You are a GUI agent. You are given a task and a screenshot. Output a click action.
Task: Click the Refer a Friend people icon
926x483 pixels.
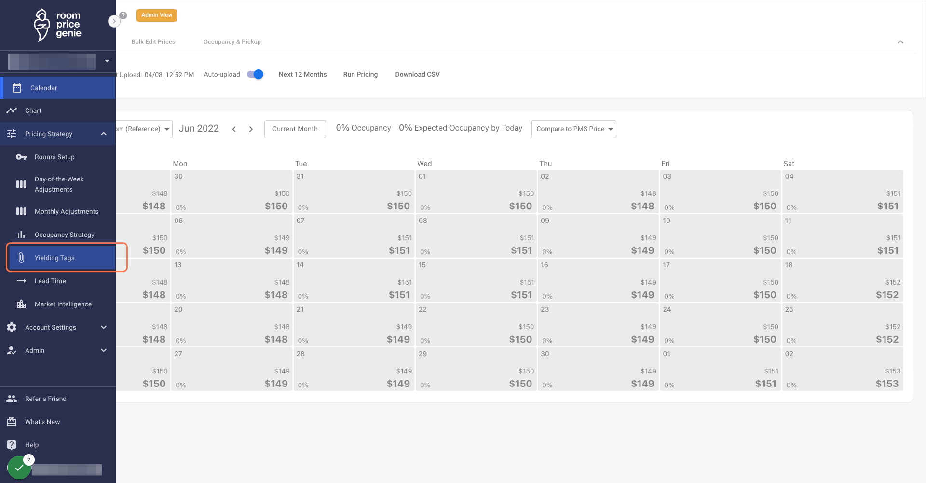[12, 399]
